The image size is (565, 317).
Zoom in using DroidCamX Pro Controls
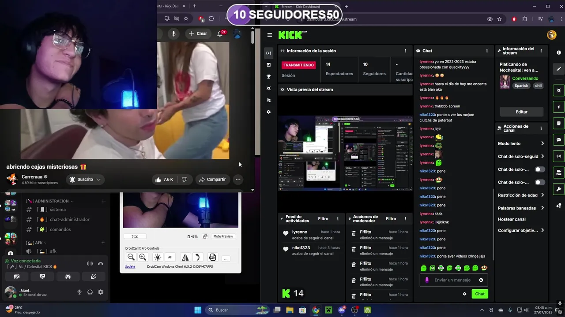pyautogui.click(x=143, y=257)
